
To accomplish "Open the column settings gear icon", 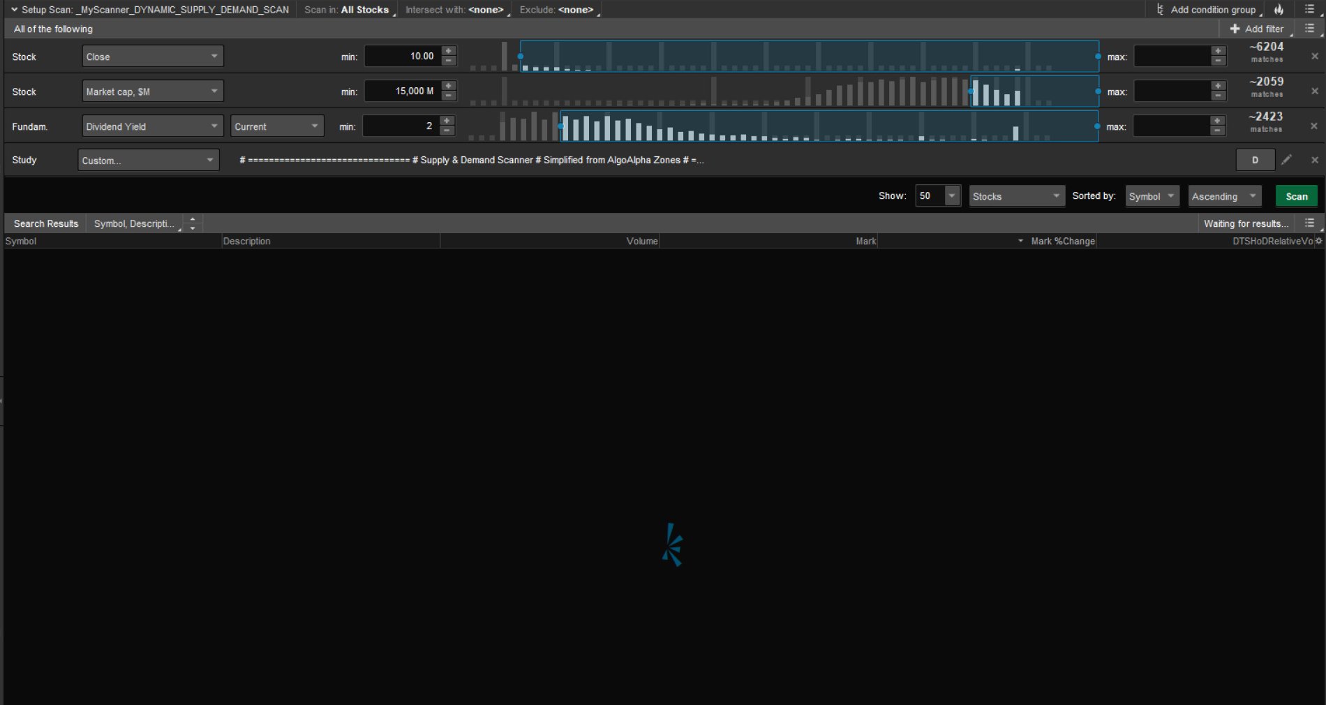I will tap(1318, 241).
